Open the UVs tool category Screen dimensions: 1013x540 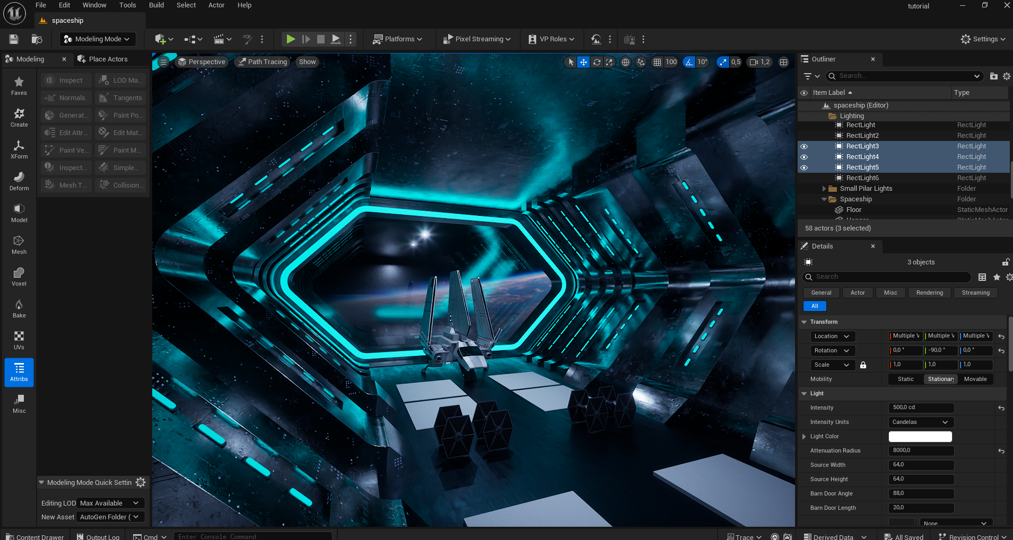tap(19, 341)
